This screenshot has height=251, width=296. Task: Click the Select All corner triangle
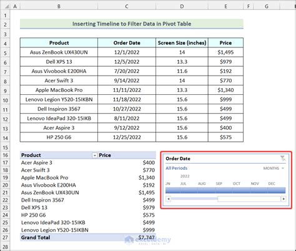coord(7,7)
